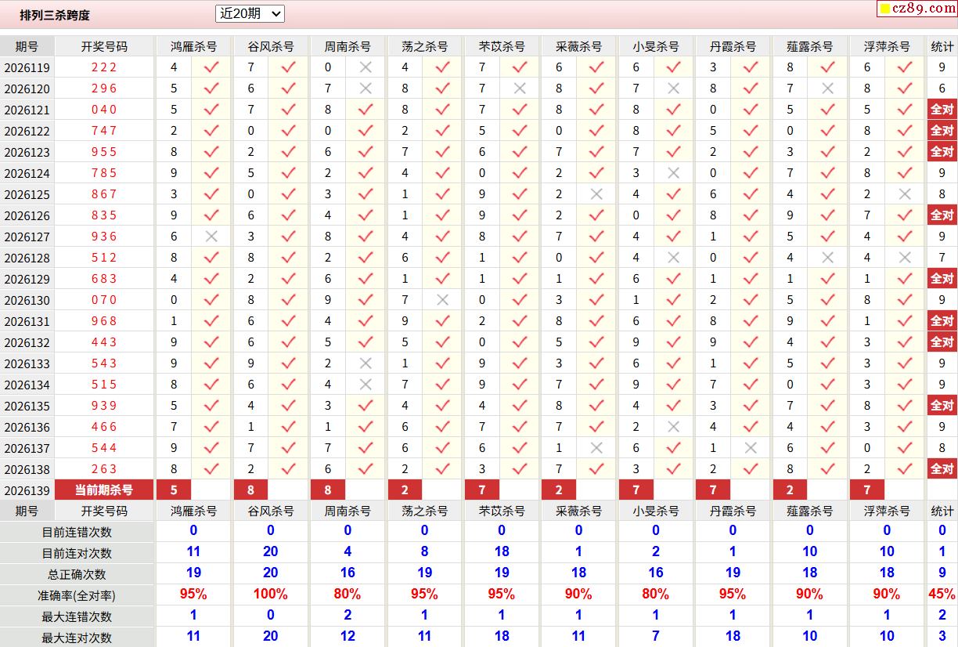This screenshot has width=958, height=647.
Task: Click the gray X in 蕹露杀号 row 2026120
Action: (827, 89)
